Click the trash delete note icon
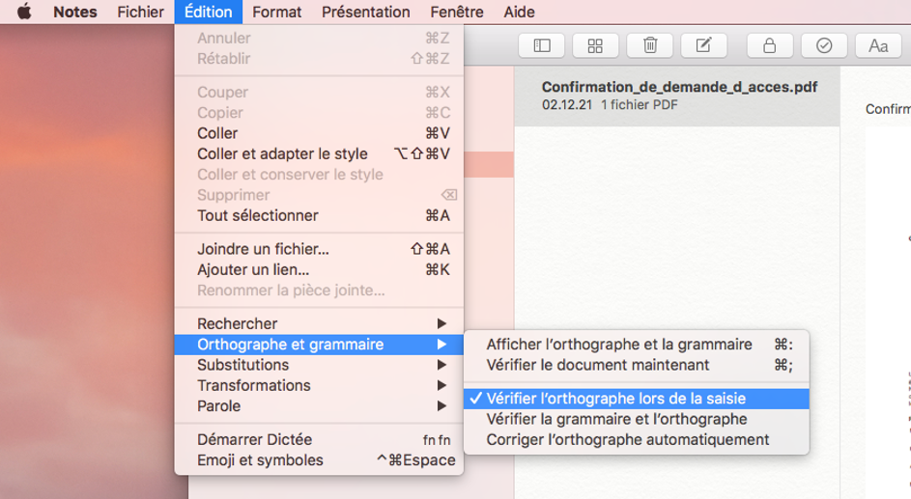The width and height of the screenshot is (911, 499). click(x=650, y=45)
